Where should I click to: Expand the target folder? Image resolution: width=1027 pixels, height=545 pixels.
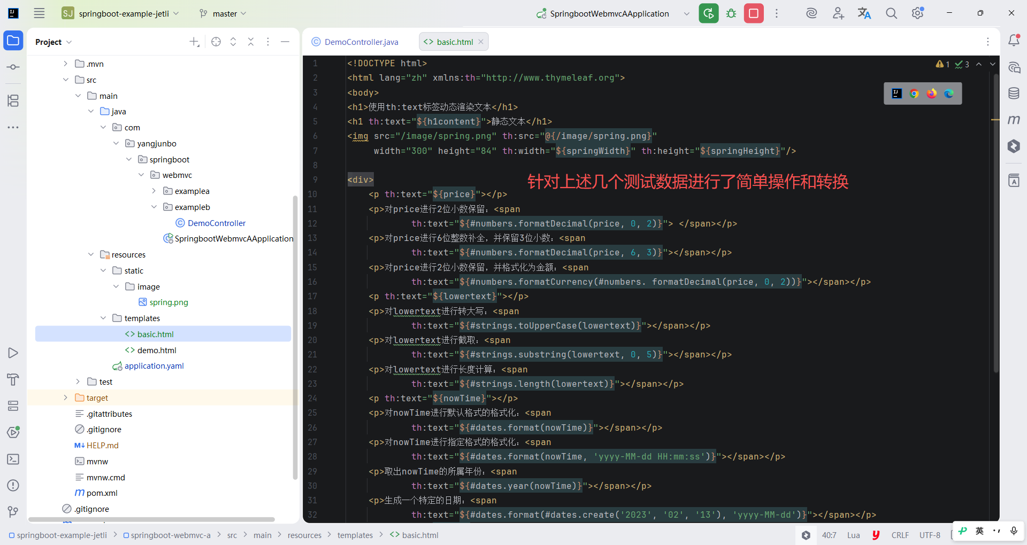point(65,398)
